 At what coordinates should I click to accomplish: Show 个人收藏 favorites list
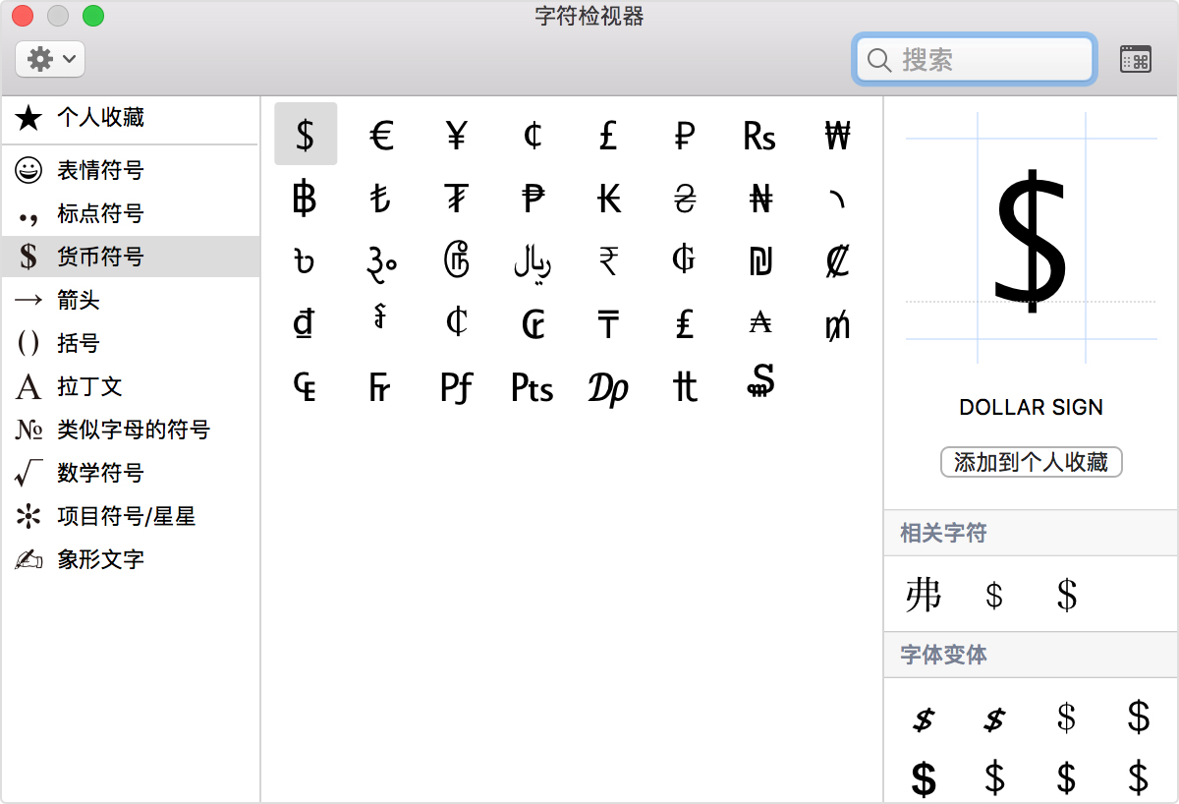100,117
